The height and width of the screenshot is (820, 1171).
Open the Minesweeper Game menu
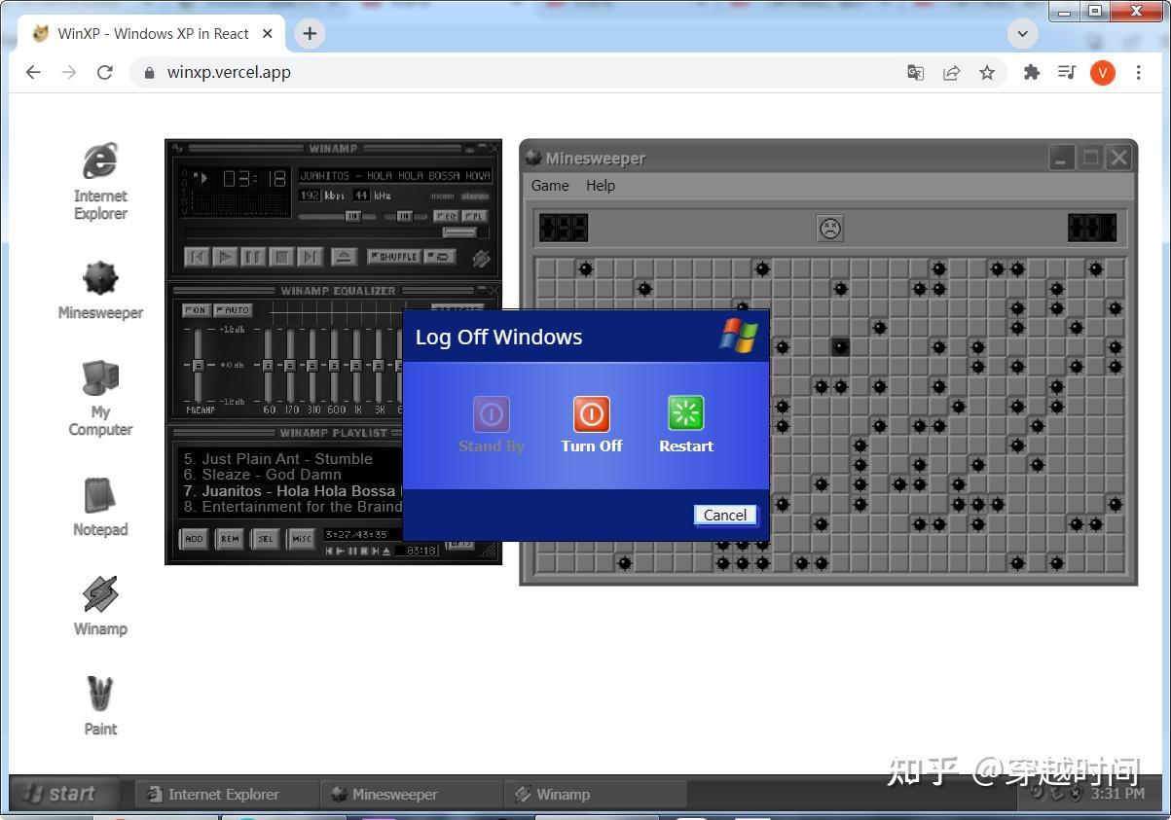click(x=550, y=185)
